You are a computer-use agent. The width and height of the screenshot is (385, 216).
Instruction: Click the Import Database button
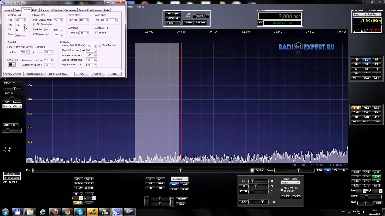(34, 74)
